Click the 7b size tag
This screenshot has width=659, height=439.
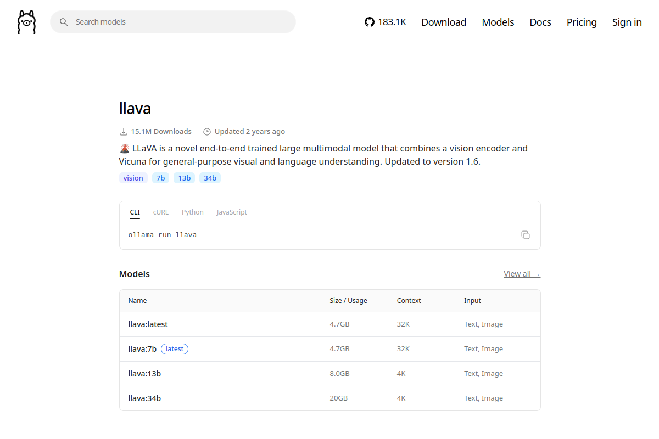[x=160, y=178]
